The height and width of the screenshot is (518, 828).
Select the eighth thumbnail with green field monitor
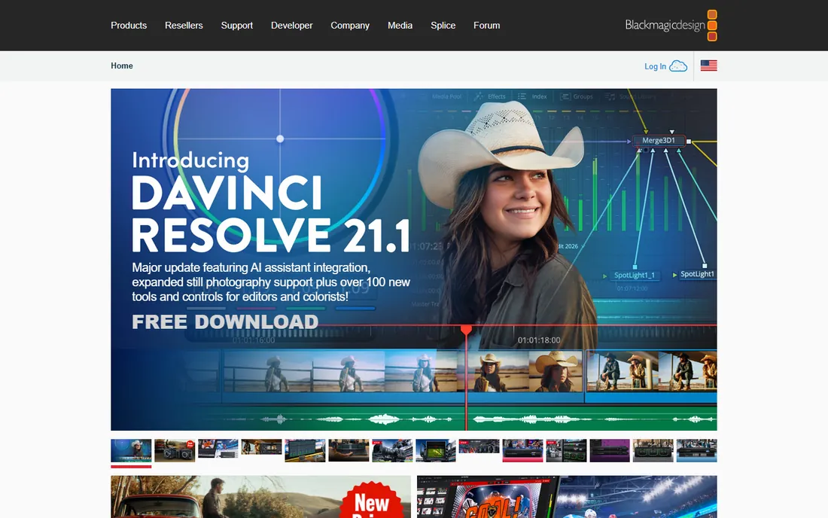click(x=436, y=450)
